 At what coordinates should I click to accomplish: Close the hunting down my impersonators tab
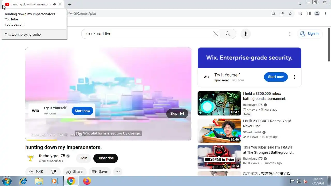(x=60, y=4)
